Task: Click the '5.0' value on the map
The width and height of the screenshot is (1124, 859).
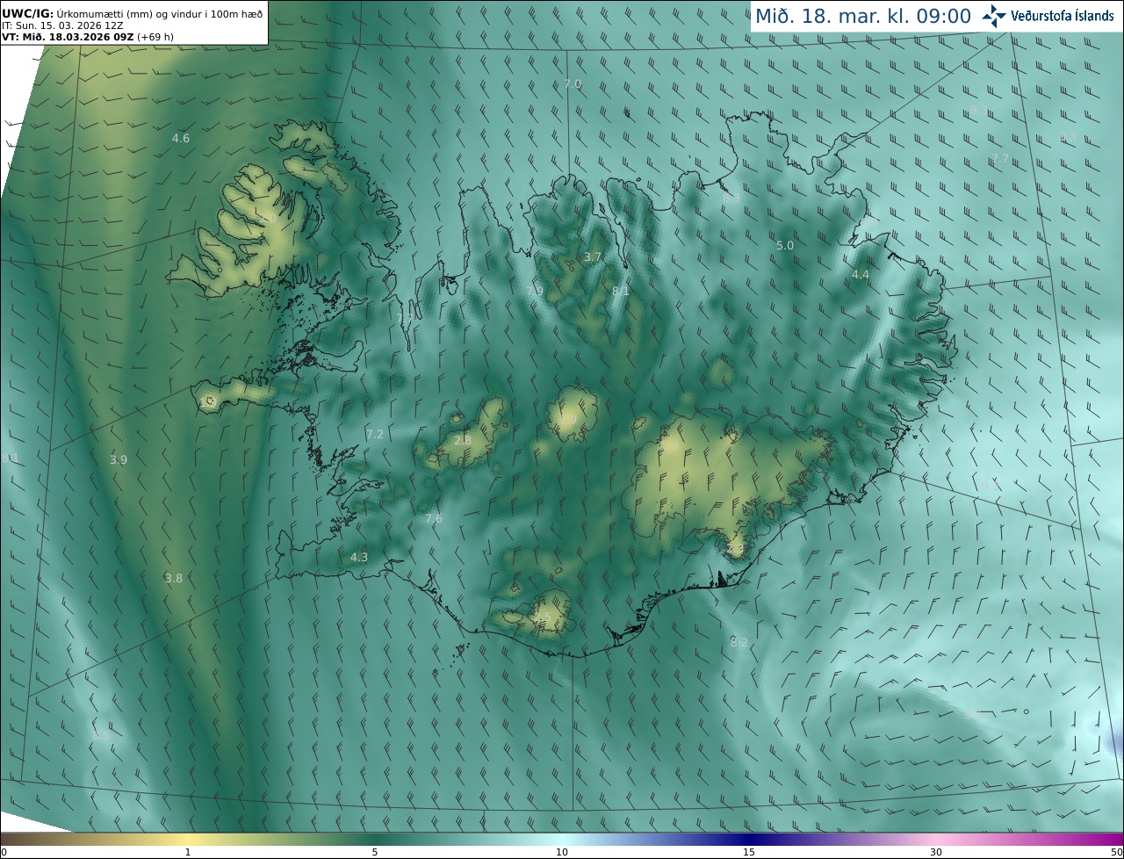Action: point(785,245)
